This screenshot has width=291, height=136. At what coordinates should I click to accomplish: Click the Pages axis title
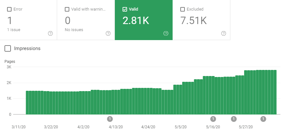[x=10, y=62]
